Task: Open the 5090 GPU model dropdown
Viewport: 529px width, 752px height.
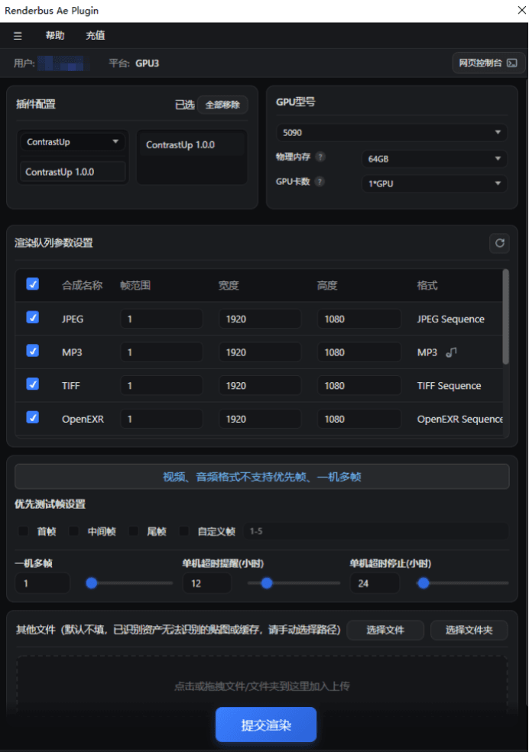Action: pyautogui.click(x=391, y=132)
